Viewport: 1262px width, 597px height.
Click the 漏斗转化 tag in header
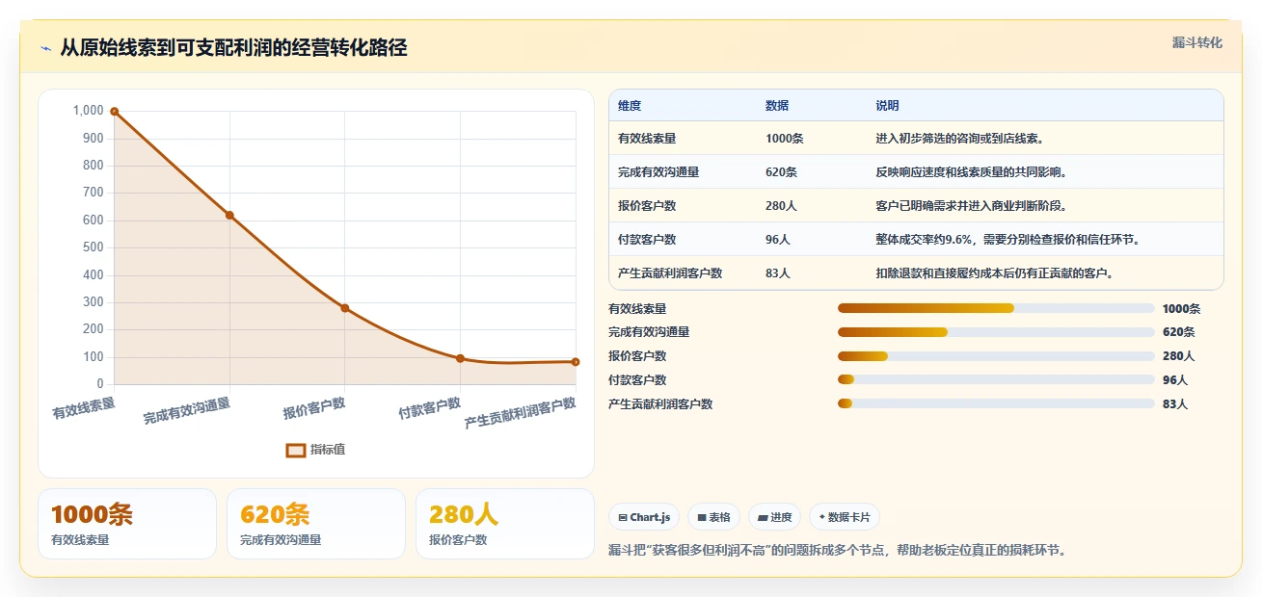click(1196, 42)
